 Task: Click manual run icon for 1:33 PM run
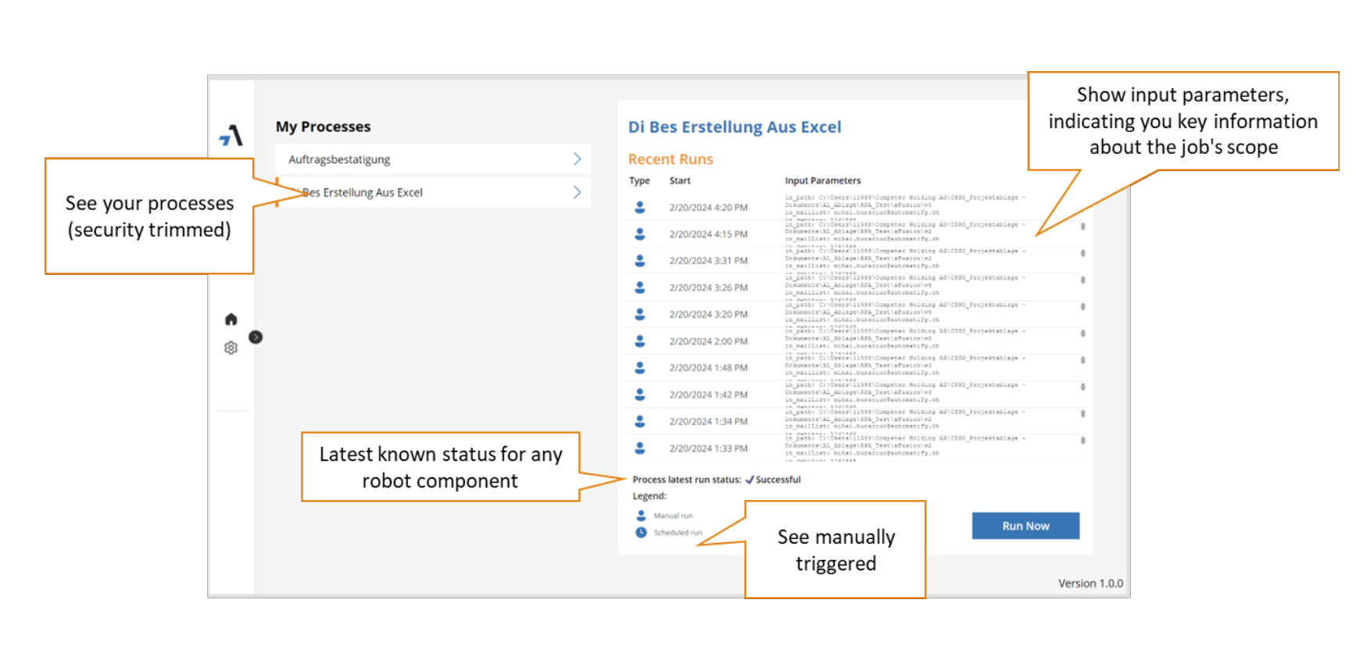click(x=639, y=448)
